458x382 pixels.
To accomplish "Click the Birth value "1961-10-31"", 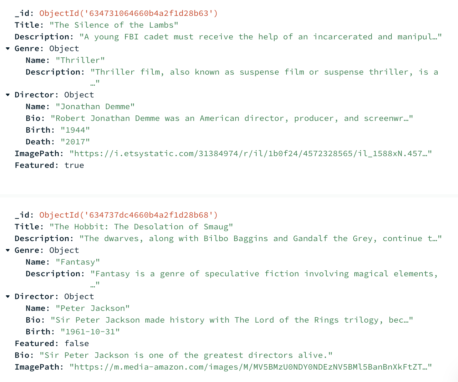I will click(x=90, y=332).
